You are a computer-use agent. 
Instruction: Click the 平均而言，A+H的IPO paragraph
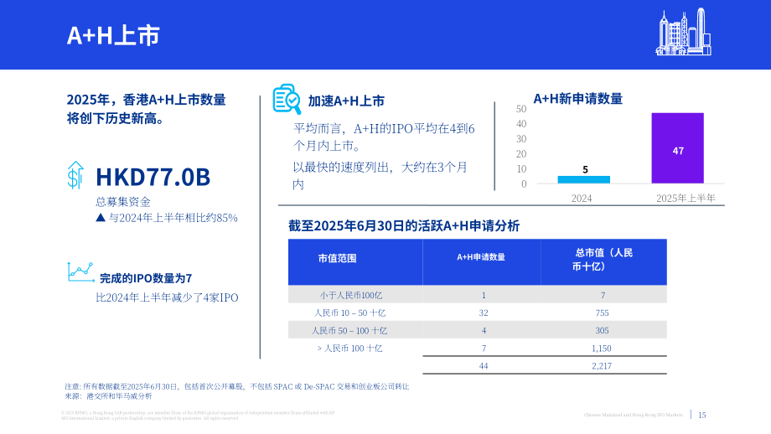click(384, 137)
